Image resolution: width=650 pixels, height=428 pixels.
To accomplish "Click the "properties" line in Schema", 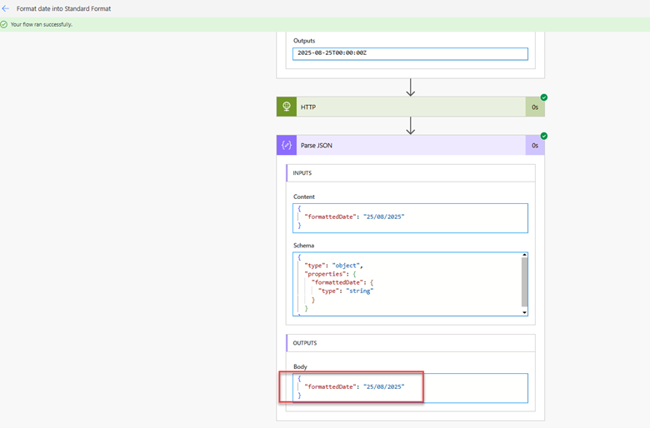I will pos(330,274).
